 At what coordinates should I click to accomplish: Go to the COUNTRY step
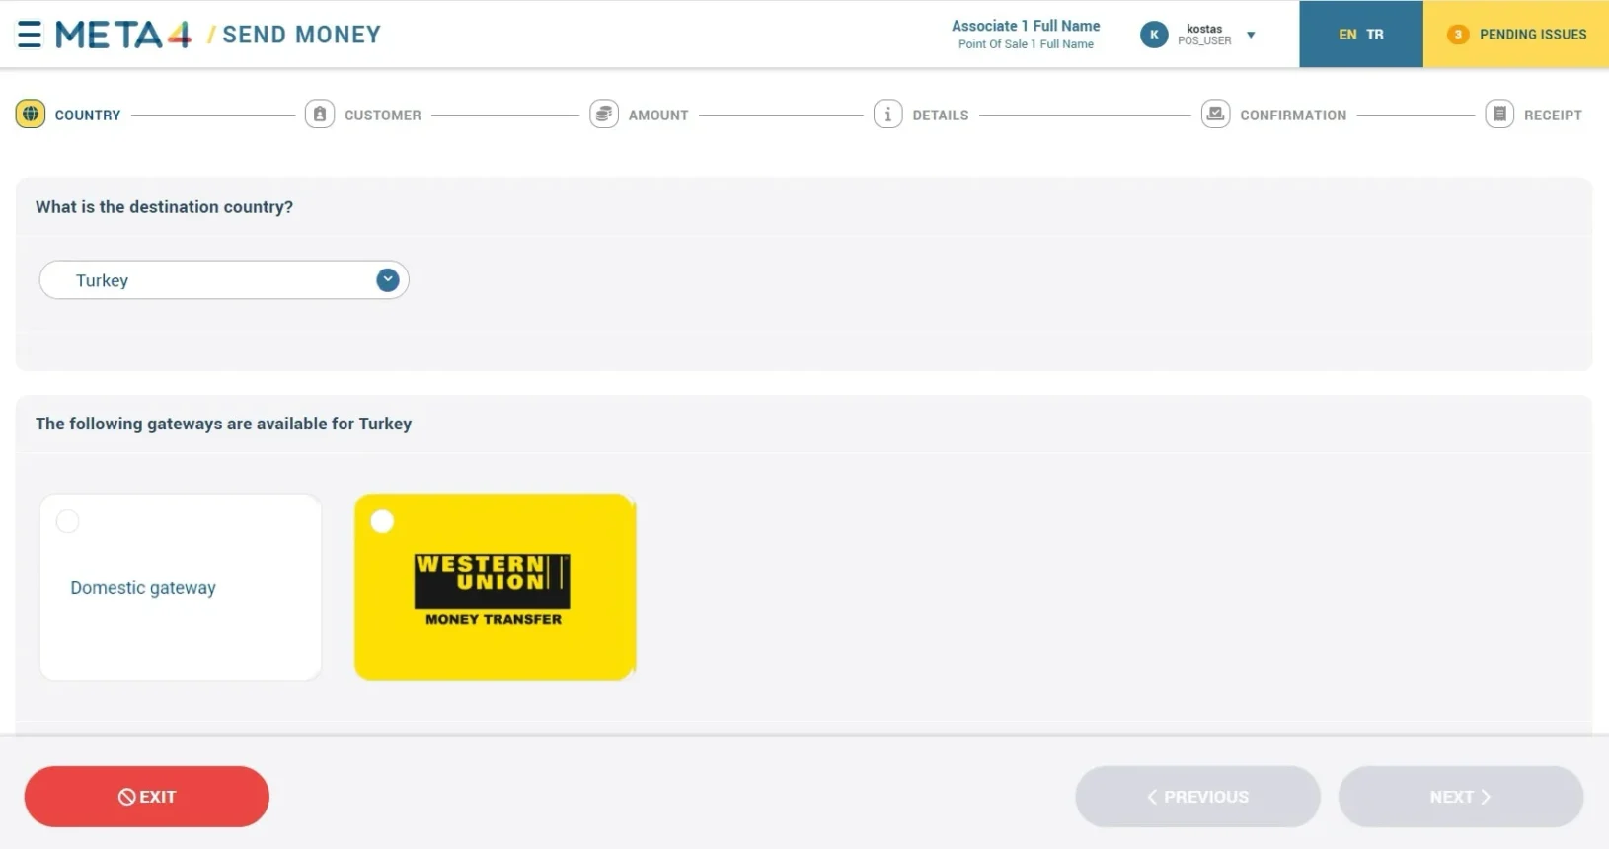click(88, 116)
